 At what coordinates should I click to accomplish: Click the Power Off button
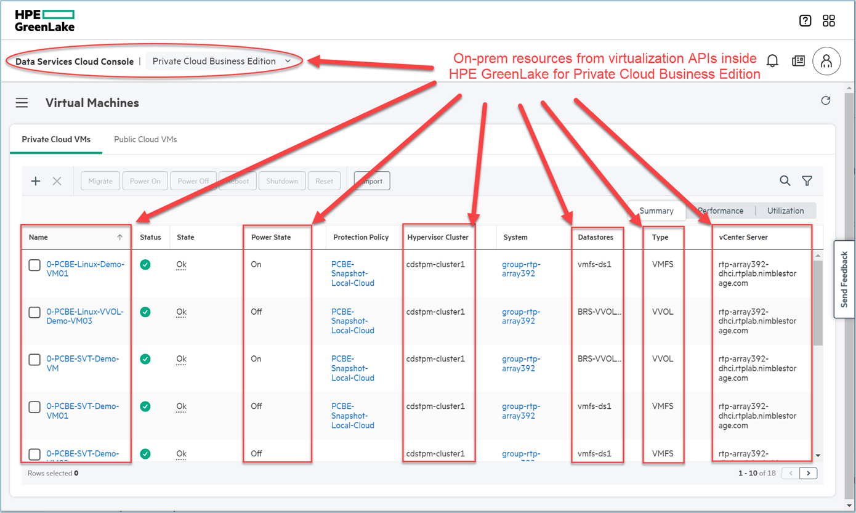coord(193,181)
